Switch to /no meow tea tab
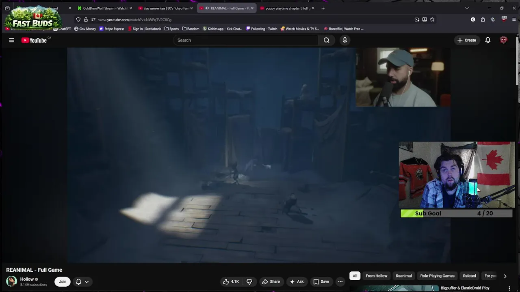Viewport: 520px width, 292px height. pos(165,8)
